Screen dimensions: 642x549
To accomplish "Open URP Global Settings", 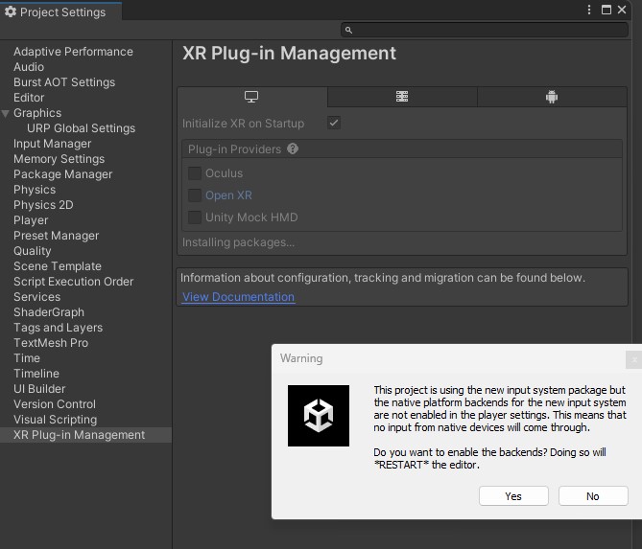I will click(x=81, y=128).
